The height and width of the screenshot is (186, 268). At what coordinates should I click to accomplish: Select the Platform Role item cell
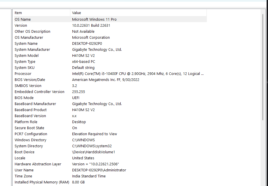26,122
